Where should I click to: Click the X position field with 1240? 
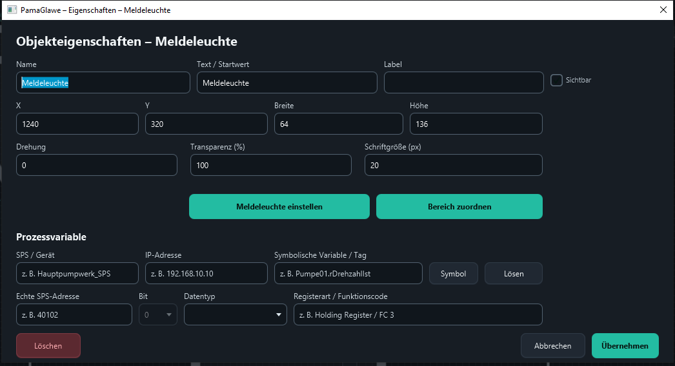(77, 124)
